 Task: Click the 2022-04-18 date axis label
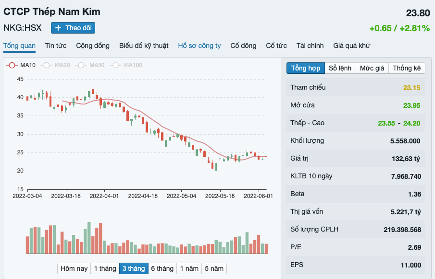143,196
